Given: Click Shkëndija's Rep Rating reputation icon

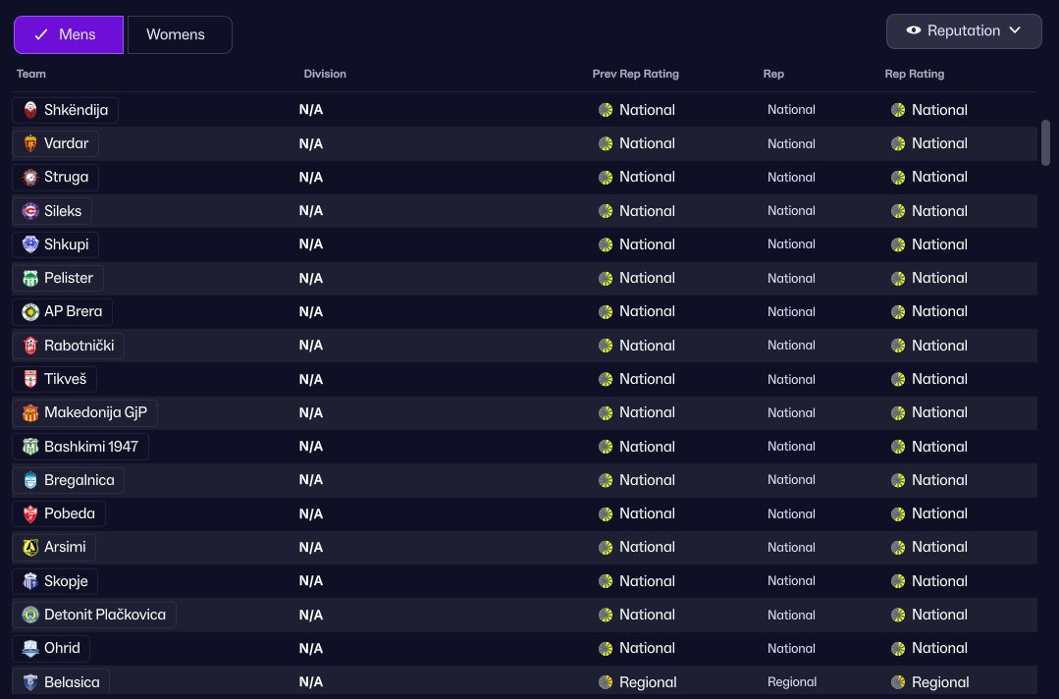Looking at the screenshot, I should [898, 110].
